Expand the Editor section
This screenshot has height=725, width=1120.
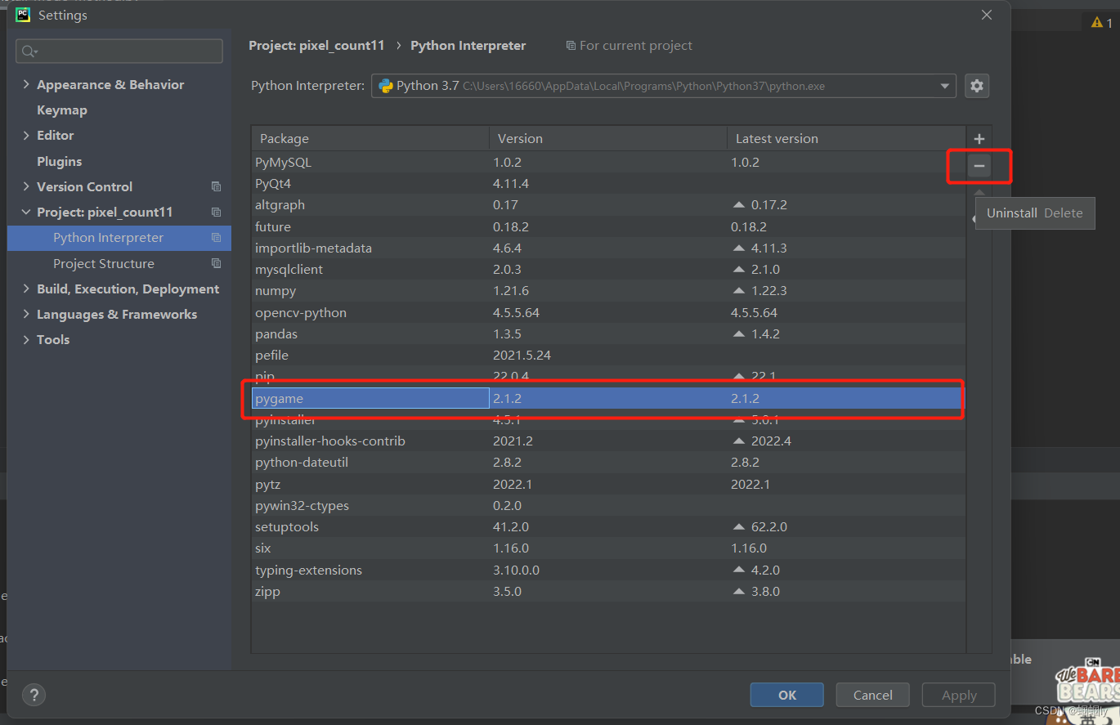(26, 135)
